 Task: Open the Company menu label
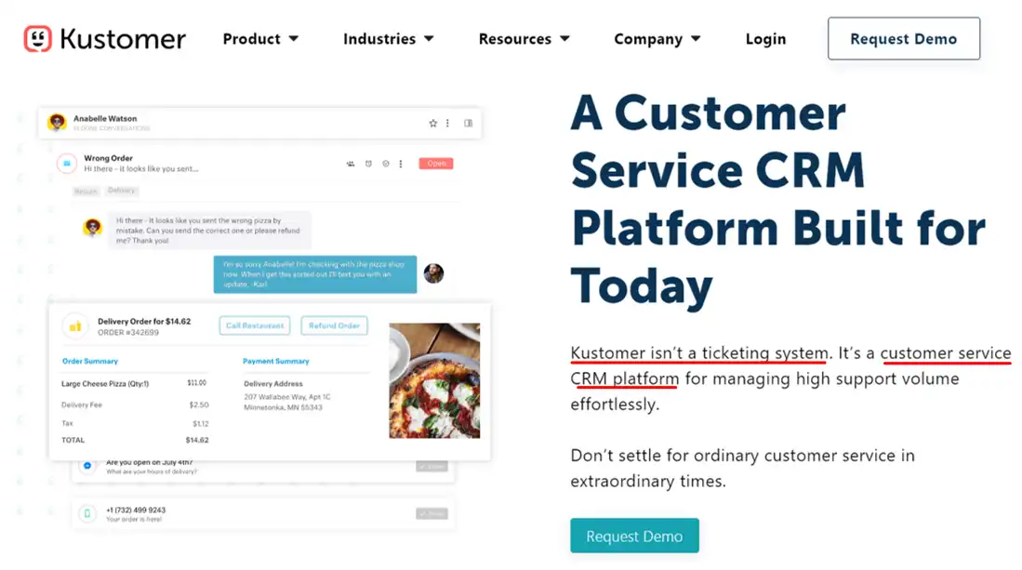[x=648, y=39]
